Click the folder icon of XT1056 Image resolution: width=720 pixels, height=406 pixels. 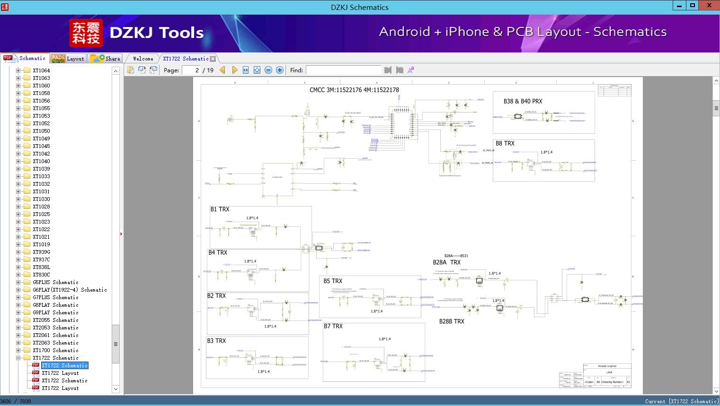tap(27, 101)
